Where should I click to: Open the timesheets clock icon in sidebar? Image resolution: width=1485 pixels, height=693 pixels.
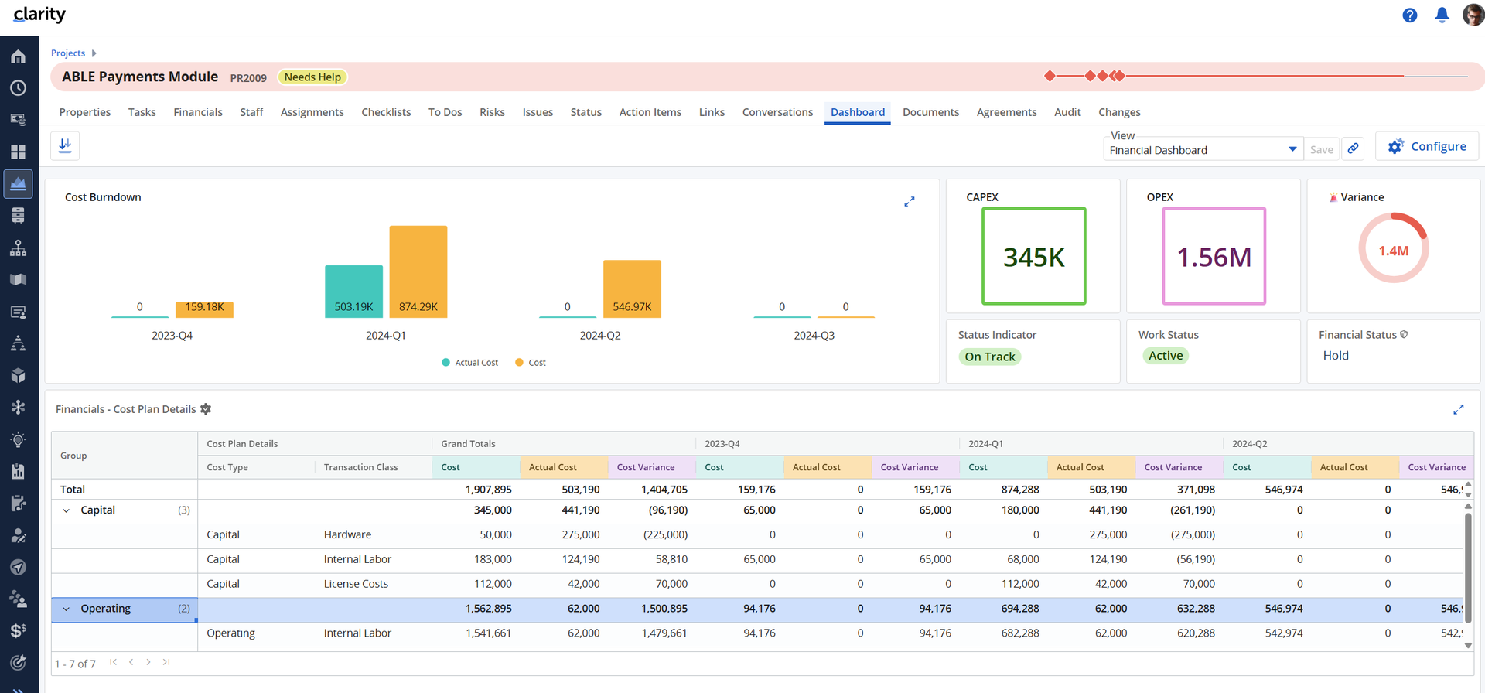tap(19, 88)
